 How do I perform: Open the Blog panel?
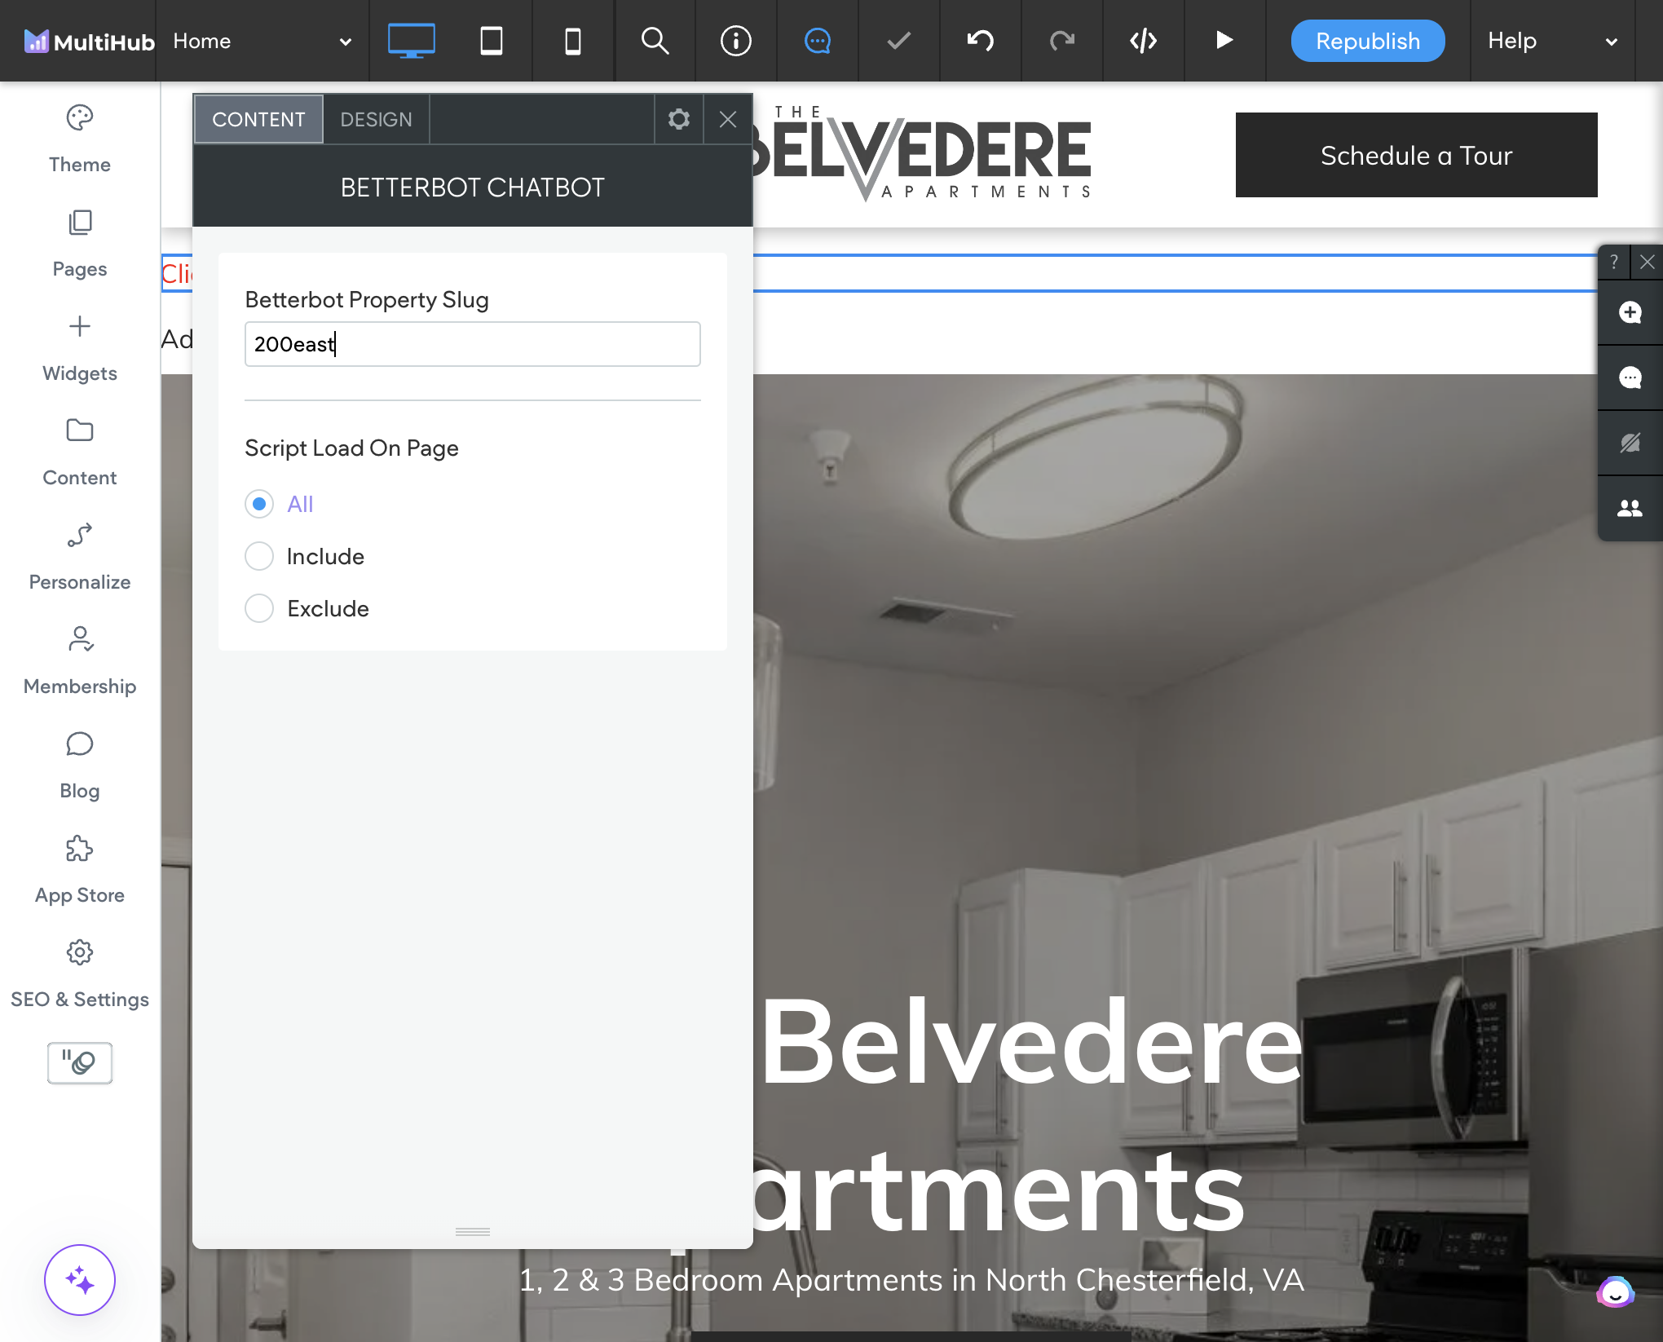tap(80, 766)
